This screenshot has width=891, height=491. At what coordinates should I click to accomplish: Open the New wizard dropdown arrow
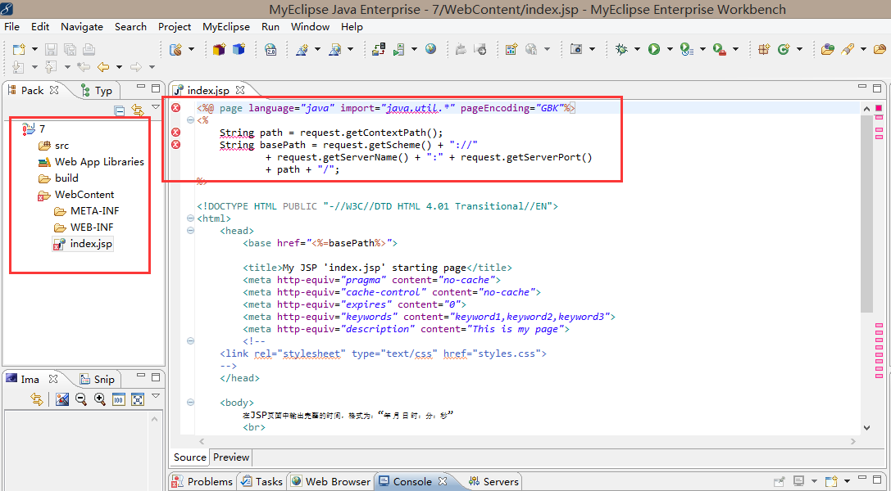tap(34, 49)
